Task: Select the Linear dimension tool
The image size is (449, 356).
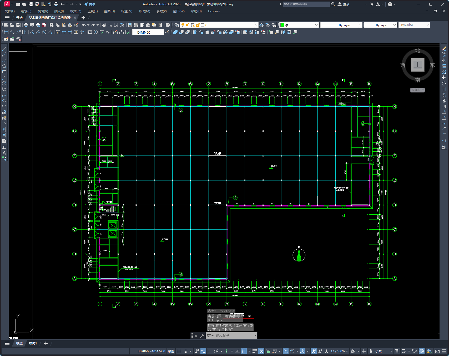Action: (x=6, y=32)
